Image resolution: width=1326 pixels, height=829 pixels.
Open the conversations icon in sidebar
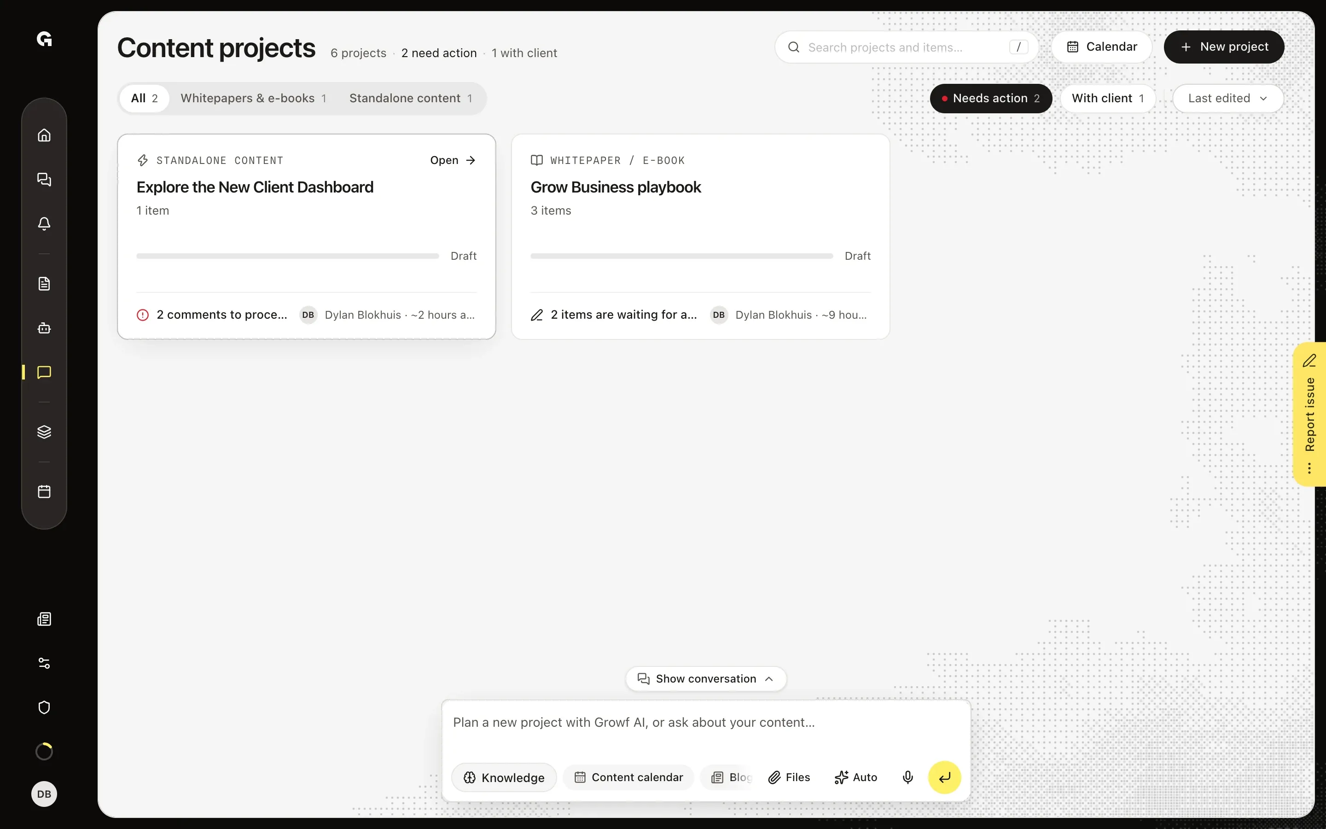pyautogui.click(x=44, y=179)
